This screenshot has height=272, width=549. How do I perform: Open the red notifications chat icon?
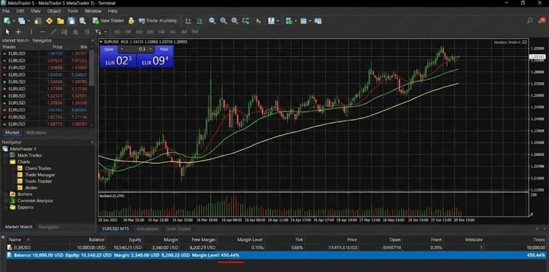tap(541, 21)
